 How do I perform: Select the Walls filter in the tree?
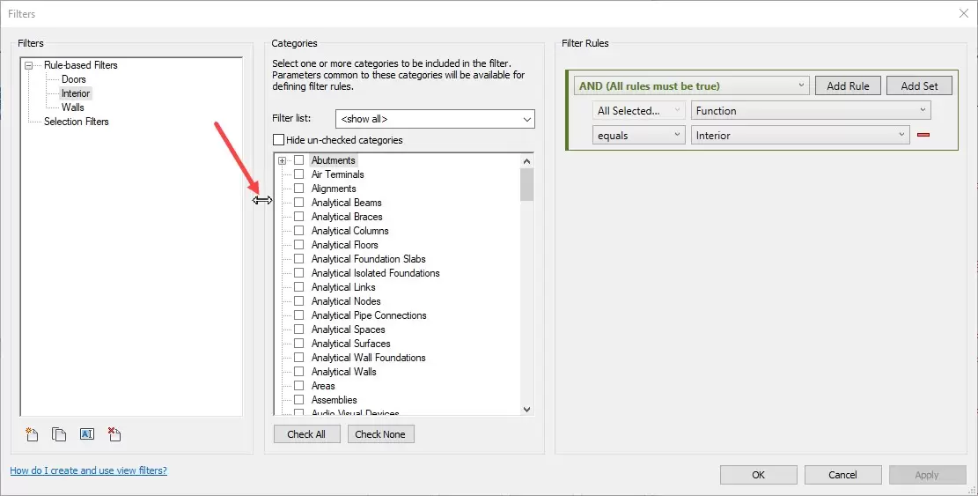tap(73, 107)
